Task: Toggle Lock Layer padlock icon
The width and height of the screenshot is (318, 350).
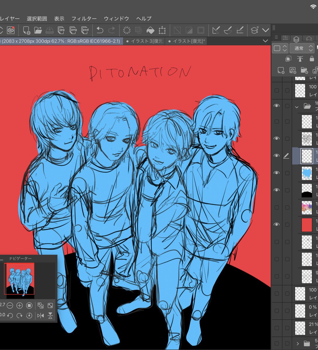Action: 312,59
